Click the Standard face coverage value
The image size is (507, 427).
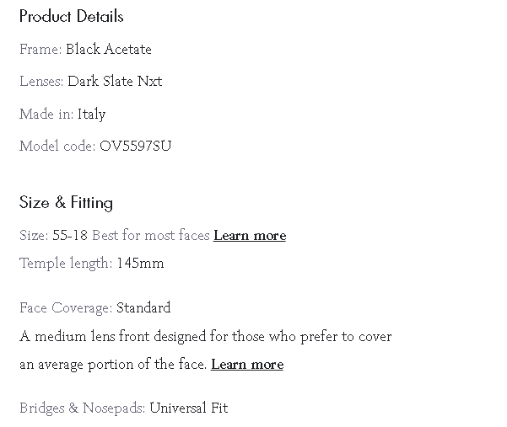[x=143, y=308]
